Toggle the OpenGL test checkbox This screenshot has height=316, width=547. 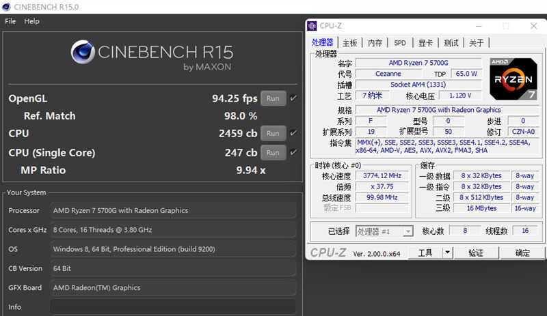click(293, 98)
